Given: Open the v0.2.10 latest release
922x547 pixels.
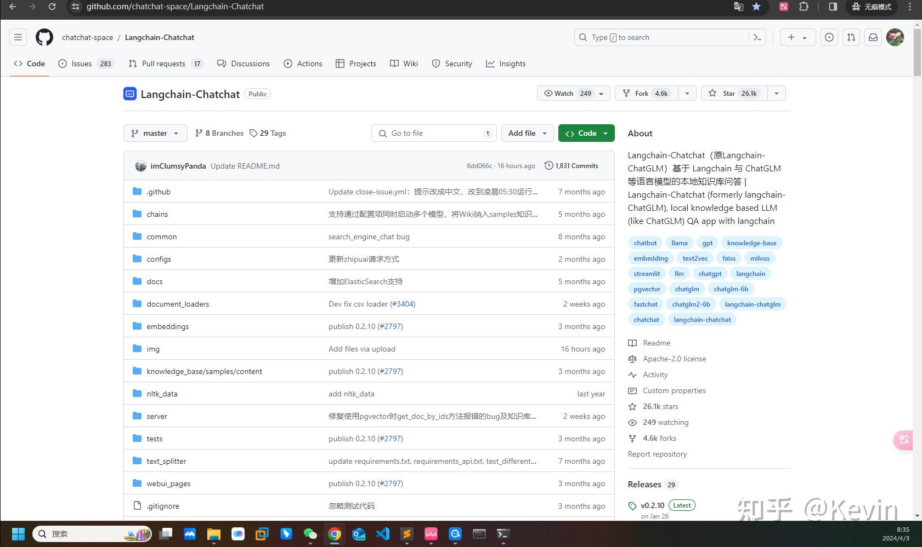Looking at the screenshot, I should (652, 505).
